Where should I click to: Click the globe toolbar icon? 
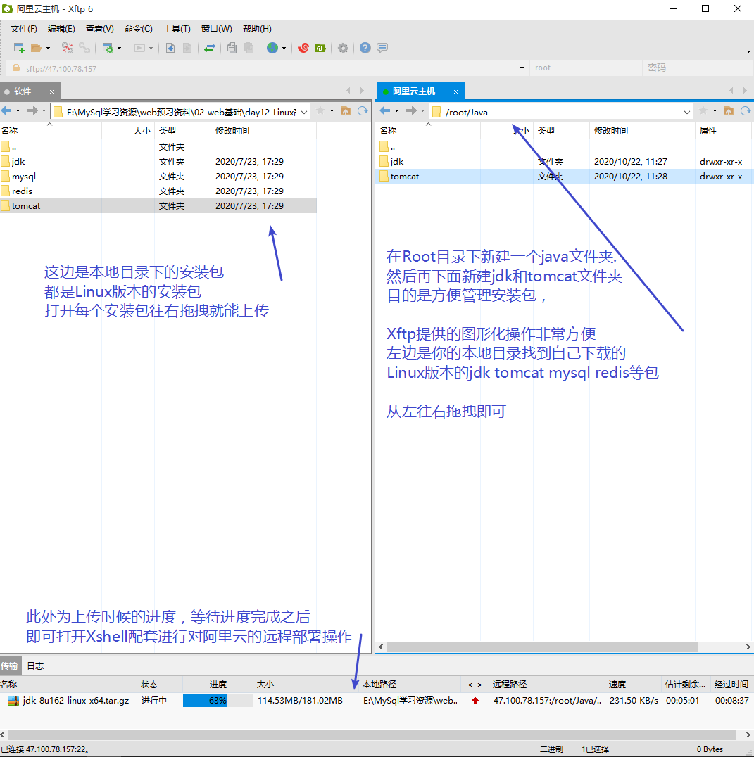[x=272, y=48]
